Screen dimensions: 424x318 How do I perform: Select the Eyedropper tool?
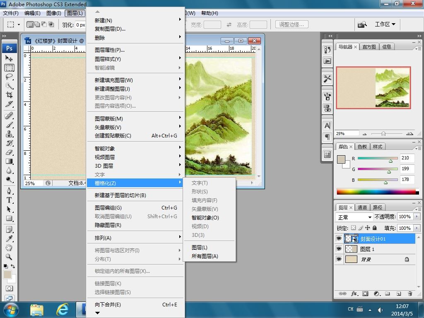[x=9, y=238]
